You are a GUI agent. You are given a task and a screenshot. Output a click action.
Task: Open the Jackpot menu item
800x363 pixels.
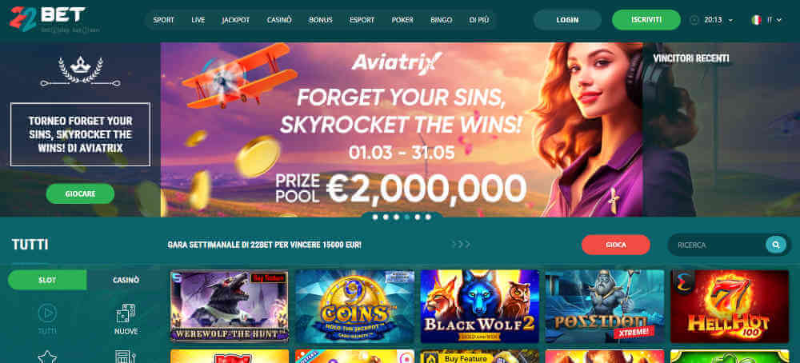pyautogui.click(x=236, y=20)
